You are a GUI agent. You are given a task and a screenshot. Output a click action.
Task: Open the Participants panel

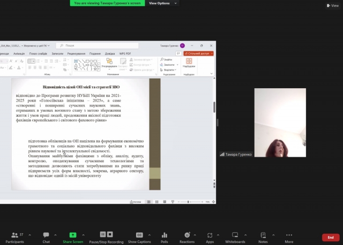[x=14, y=235]
